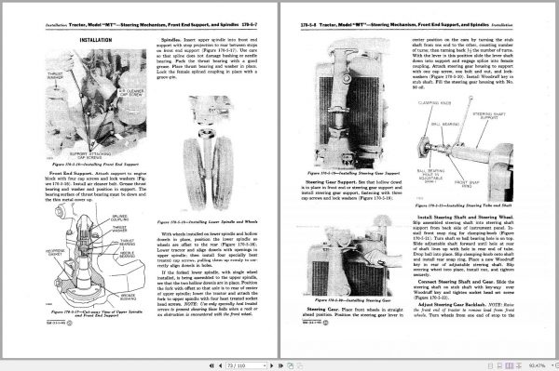This screenshot has width=559, height=371.
Task: Go to the first page
Action: (211, 365)
